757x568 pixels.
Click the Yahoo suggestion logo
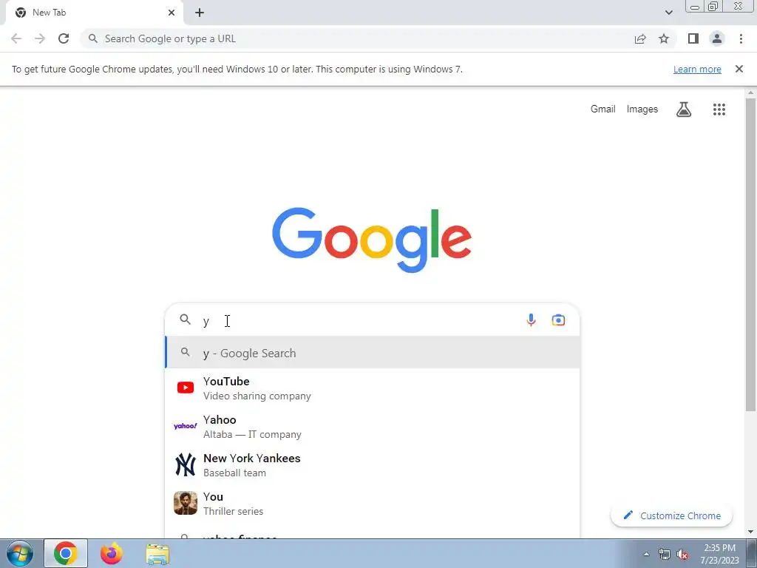(186, 426)
